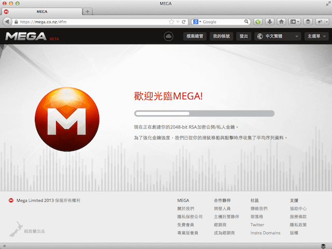This screenshot has height=249, width=332.
Task: Open 聯絡我們 footer link
Action: (259, 209)
